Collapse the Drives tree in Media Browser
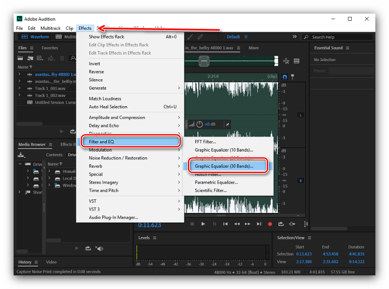Image resolution: width=389 pixels, height=289 pixels. [x=19, y=164]
